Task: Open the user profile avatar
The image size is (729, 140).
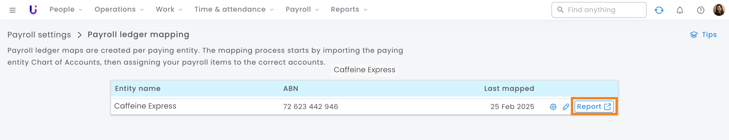Action: click(x=719, y=10)
